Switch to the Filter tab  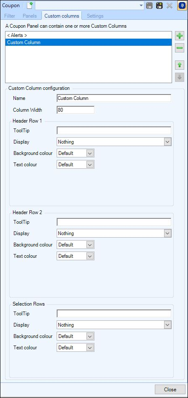10,16
